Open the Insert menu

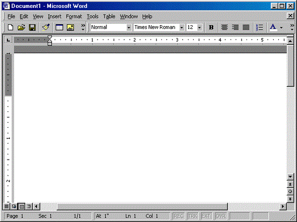pyautogui.click(x=54, y=17)
